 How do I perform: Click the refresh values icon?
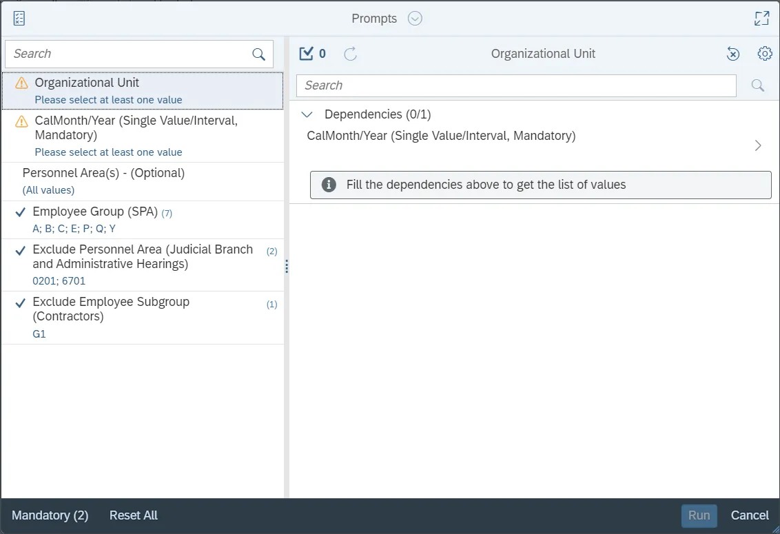(x=351, y=54)
